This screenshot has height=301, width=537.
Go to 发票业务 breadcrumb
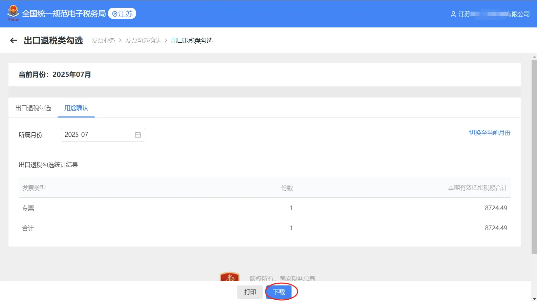[103, 41]
